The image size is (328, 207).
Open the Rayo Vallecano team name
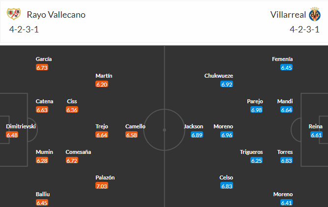pyautogui.click(x=56, y=15)
